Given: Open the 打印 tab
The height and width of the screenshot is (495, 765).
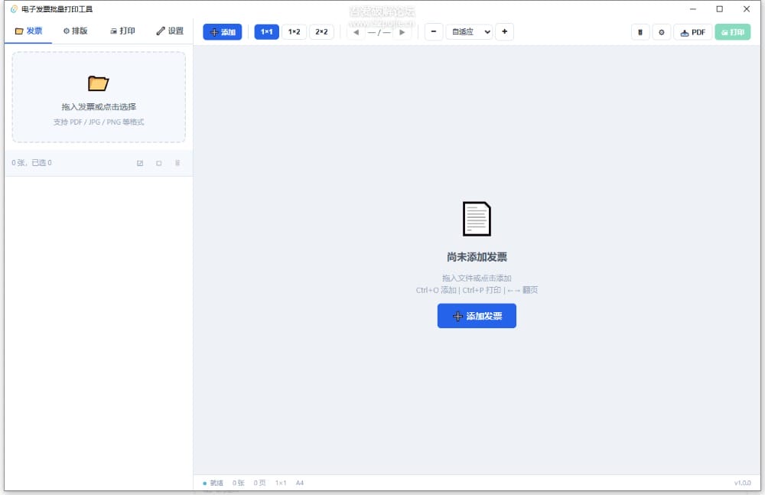Looking at the screenshot, I should (122, 31).
